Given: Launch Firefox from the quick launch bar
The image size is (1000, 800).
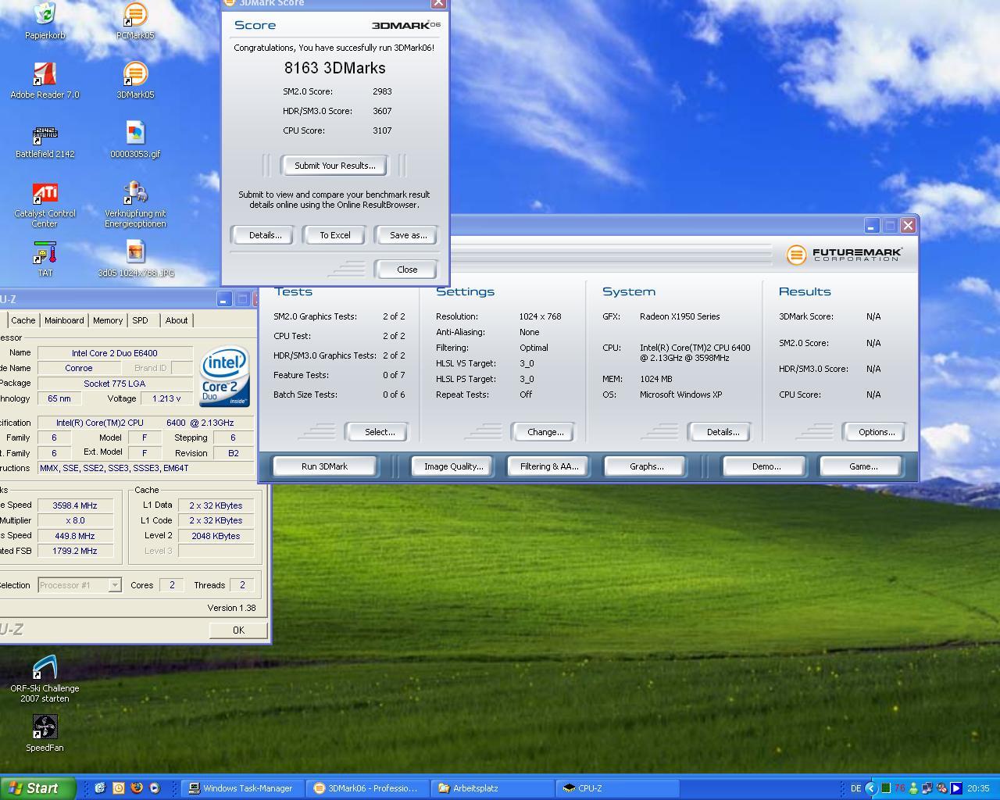Looking at the screenshot, I should click(136, 788).
